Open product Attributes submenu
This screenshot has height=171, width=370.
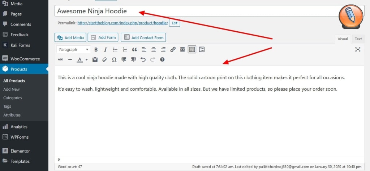click(12, 115)
